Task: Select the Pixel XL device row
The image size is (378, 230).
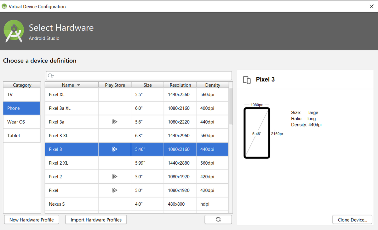Action: click(x=137, y=95)
